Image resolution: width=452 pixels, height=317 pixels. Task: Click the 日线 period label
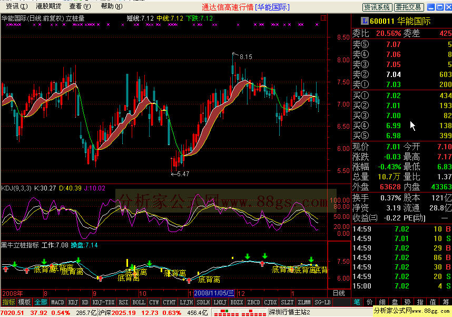(x=339, y=293)
